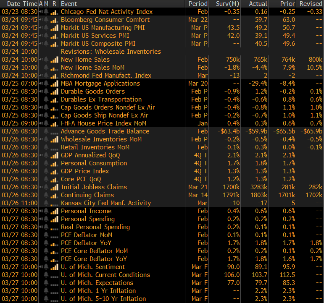Click the speaker icon on Initial Jobless Claims row
The height and width of the screenshot is (303, 324).
(40, 187)
